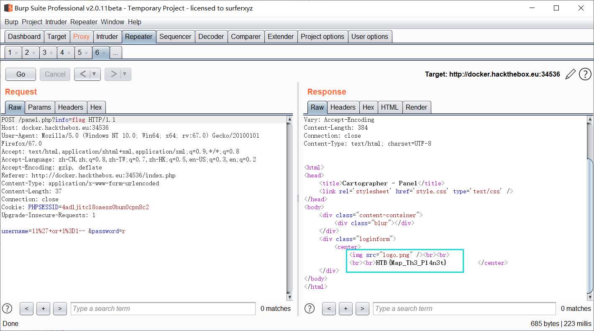
Task: Click the Burp Suite logo in the title bar
Action: [x=8, y=8]
